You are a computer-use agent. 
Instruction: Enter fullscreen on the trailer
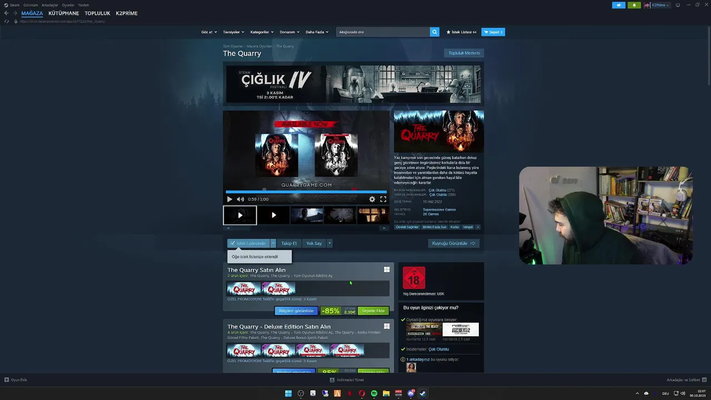coord(383,199)
